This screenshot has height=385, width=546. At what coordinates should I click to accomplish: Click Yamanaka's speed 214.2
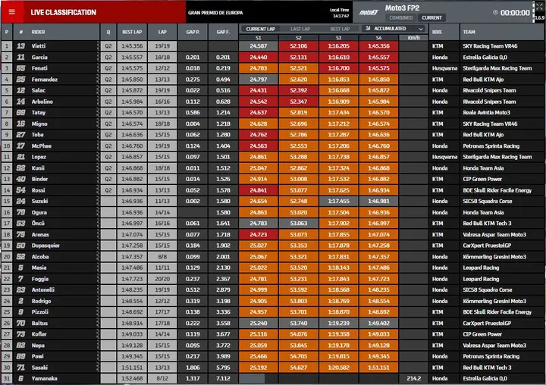413,378
